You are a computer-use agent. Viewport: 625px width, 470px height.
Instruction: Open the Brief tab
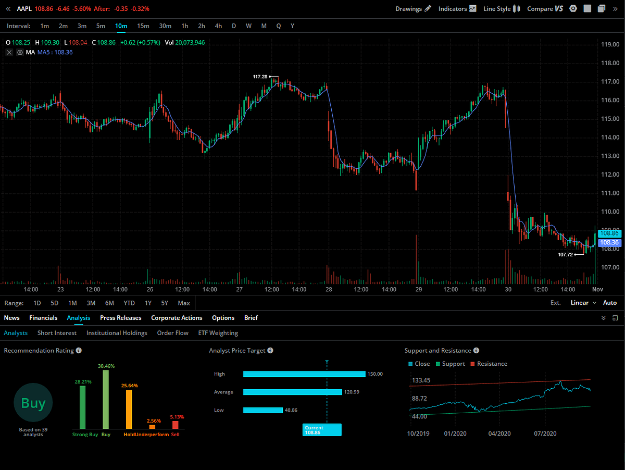pyautogui.click(x=251, y=318)
